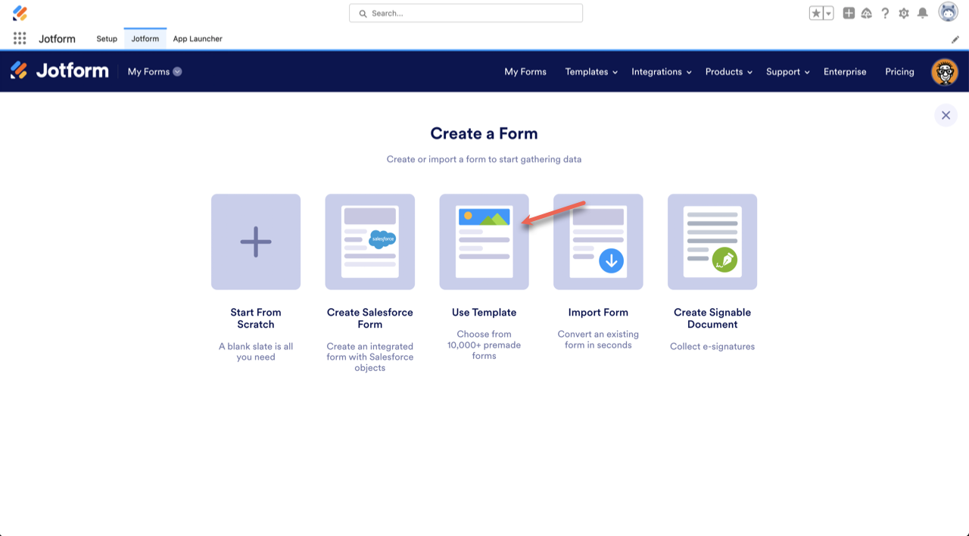Open the Salesforce Trailhead guidance icon
This screenshot has height=536, width=969.
click(867, 13)
